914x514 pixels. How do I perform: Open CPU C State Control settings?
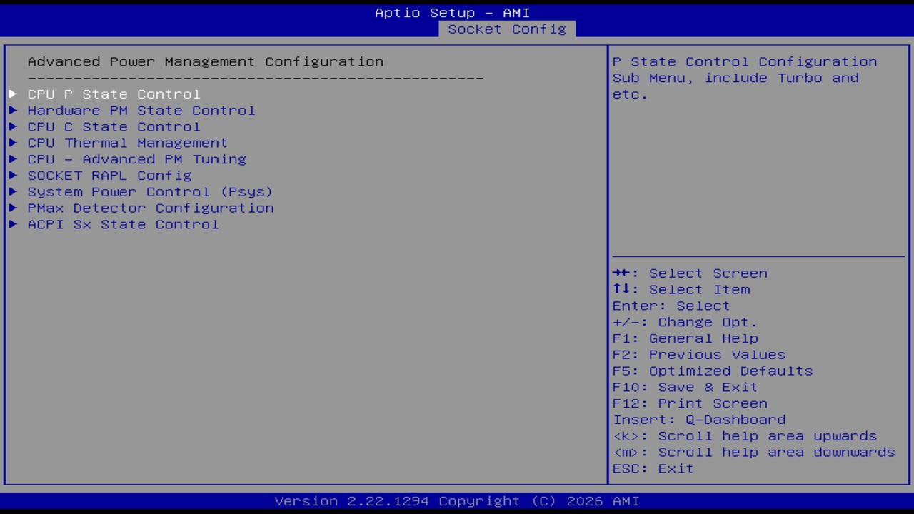[x=114, y=126]
